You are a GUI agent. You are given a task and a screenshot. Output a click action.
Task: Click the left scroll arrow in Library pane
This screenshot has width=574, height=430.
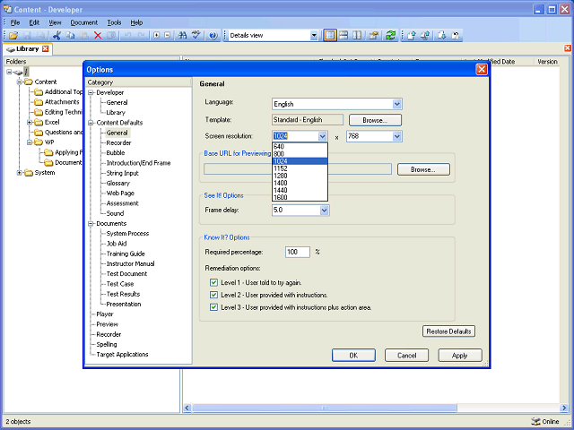[x=187, y=408]
